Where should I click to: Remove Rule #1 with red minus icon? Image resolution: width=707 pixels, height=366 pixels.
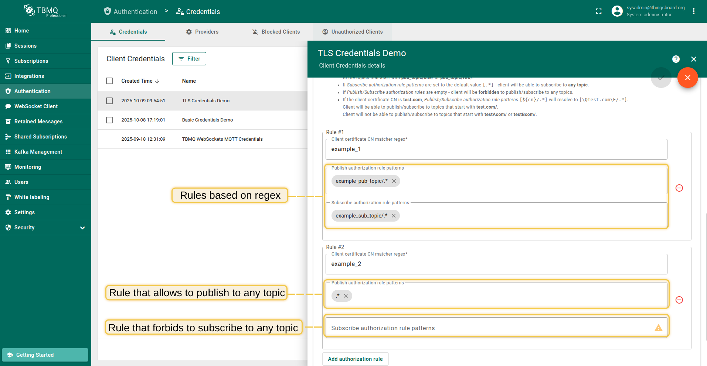point(679,188)
